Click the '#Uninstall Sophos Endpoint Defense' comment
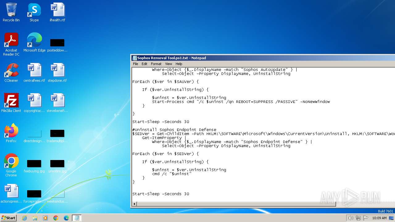 coord(174,130)
